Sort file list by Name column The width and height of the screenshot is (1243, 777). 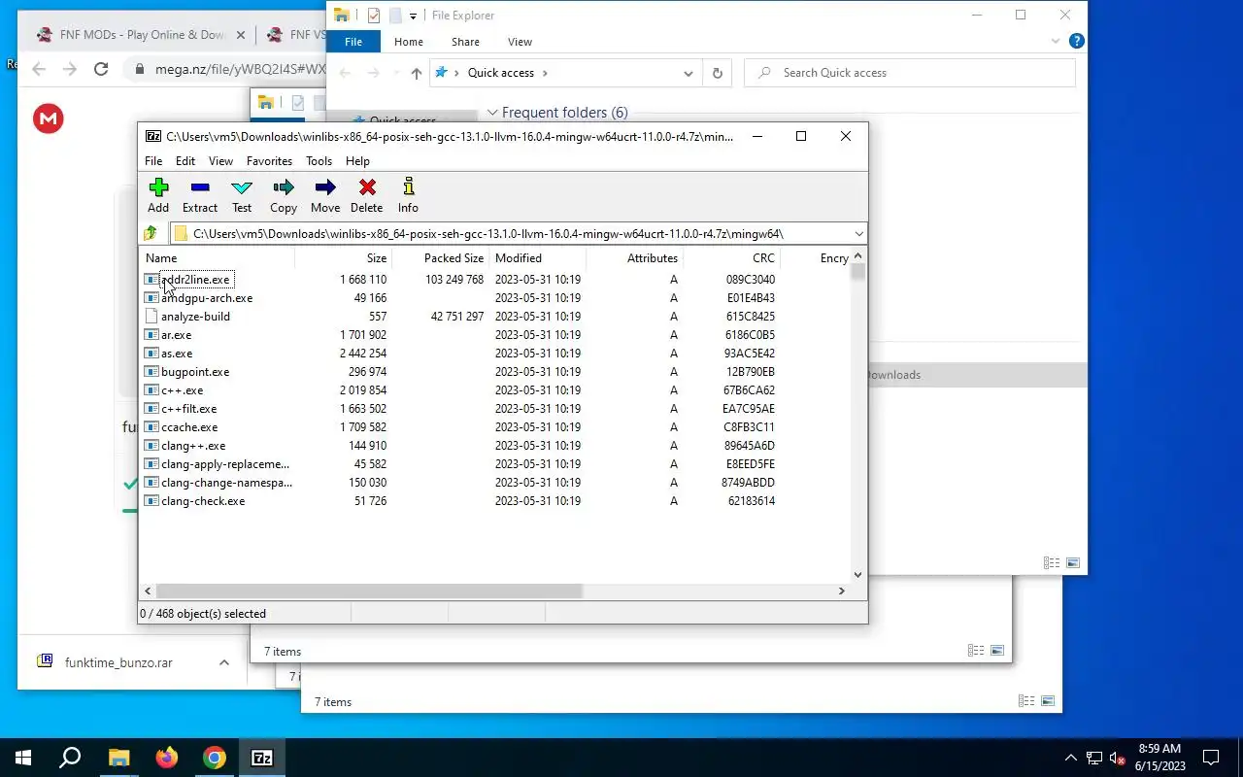point(218,258)
